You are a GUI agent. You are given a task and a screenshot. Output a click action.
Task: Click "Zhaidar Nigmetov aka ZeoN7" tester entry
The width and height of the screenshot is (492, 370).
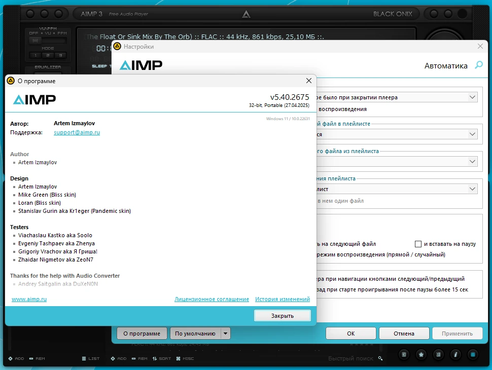56,260
